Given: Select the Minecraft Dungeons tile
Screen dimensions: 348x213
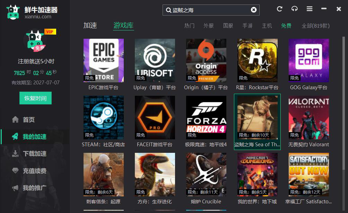Looking at the screenshot, I should coord(258,175).
